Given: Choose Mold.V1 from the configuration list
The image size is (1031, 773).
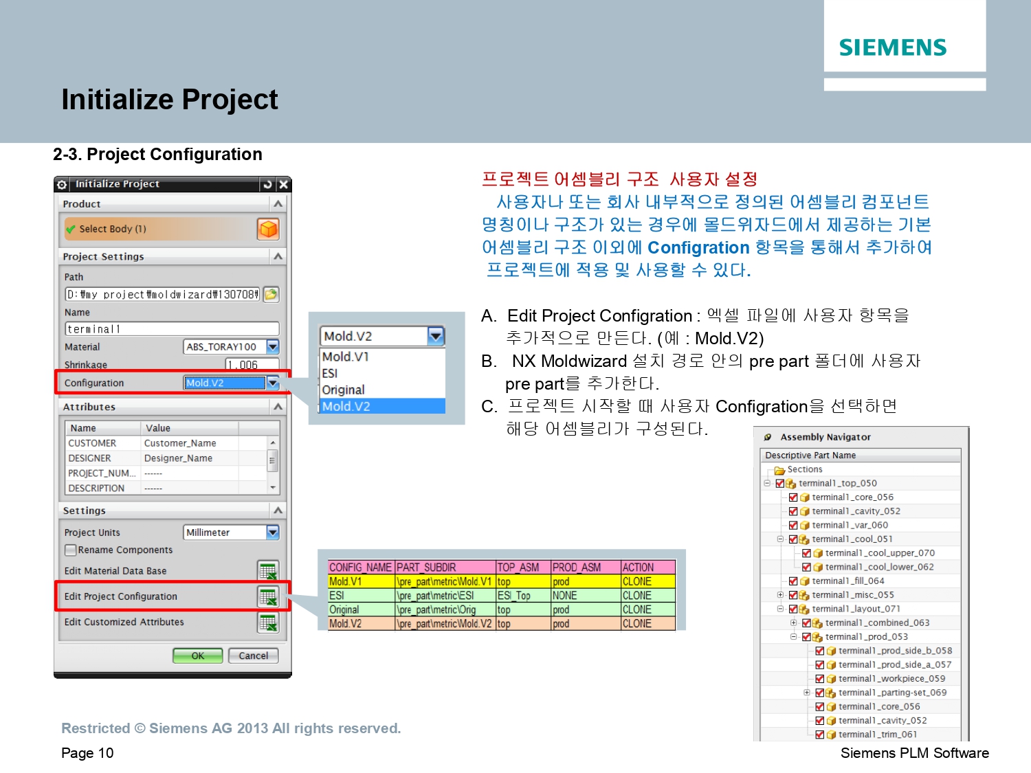Looking at the screenshot, I should click(383, 357).
